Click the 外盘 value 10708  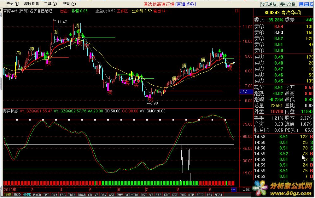click(x=277, y=111)
